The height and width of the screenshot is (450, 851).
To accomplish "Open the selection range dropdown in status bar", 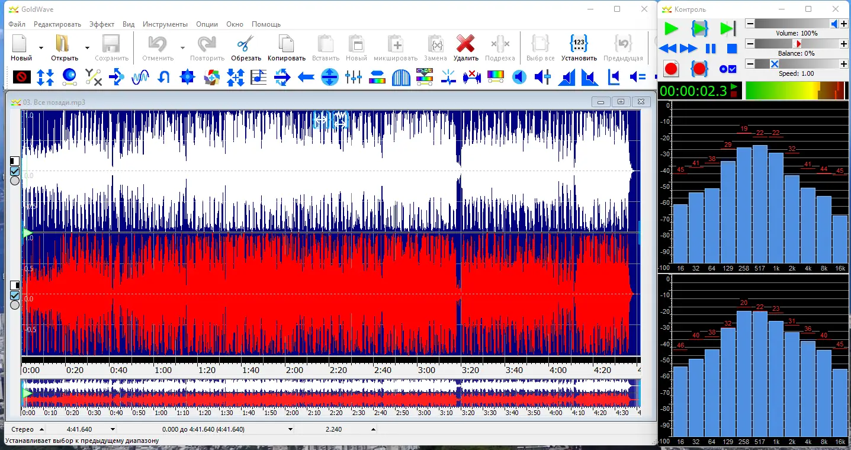I will click(290, 429).
